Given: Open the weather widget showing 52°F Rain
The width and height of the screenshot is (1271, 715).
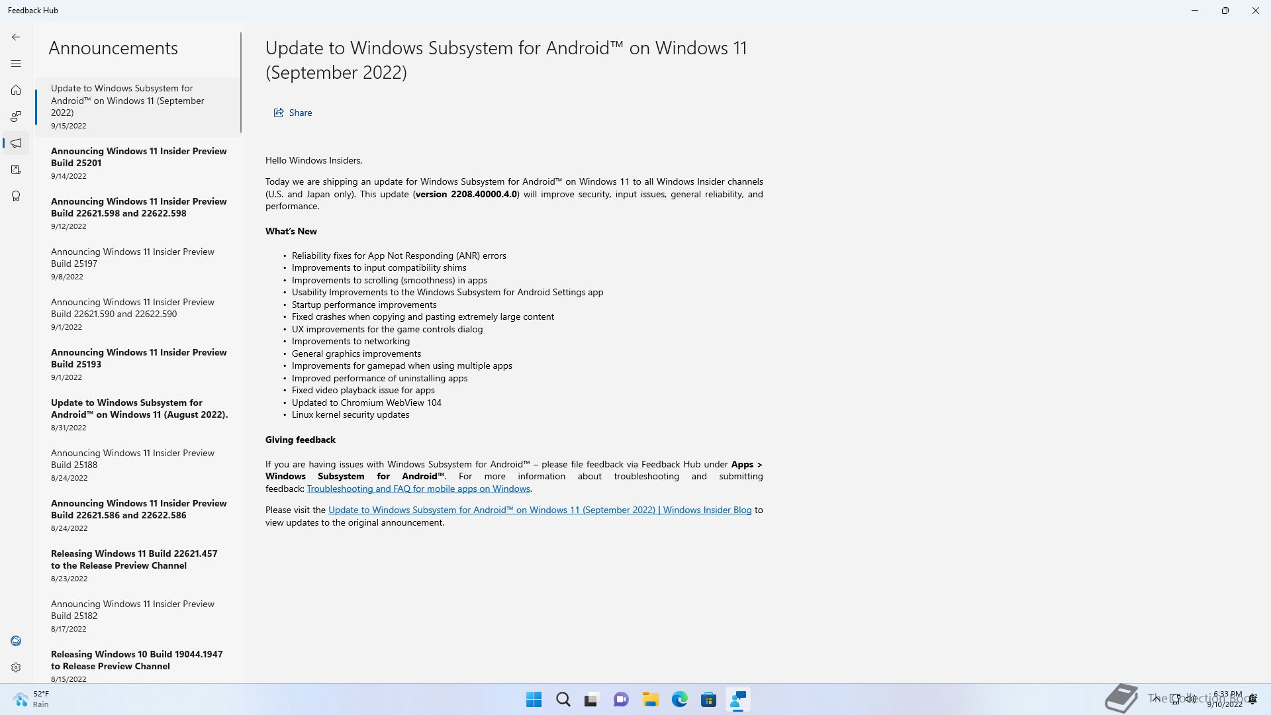Looking at the screenshot, I should click(x=32, y=699).
